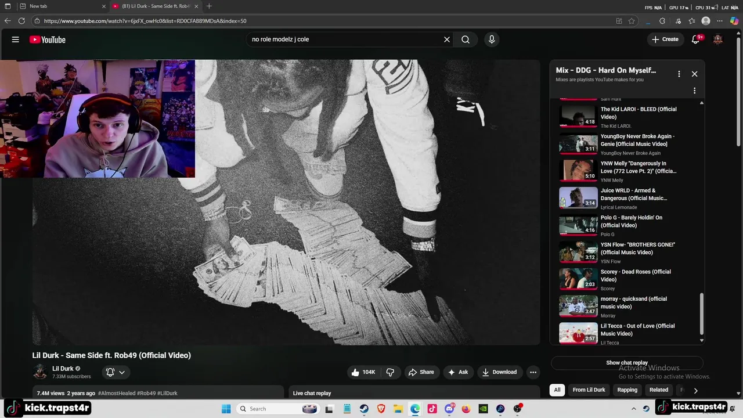Add this page to favorites

(x=632, y=21)
